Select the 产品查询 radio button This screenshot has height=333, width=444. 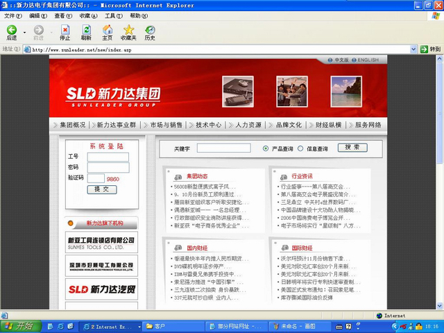[x=266, y=148]
